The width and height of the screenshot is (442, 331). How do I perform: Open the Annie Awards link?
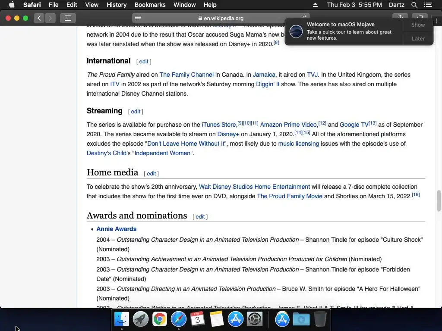coord(117,229)
